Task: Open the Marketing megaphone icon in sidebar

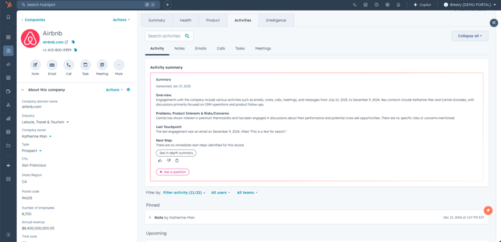Action: (x=8, y=65)
